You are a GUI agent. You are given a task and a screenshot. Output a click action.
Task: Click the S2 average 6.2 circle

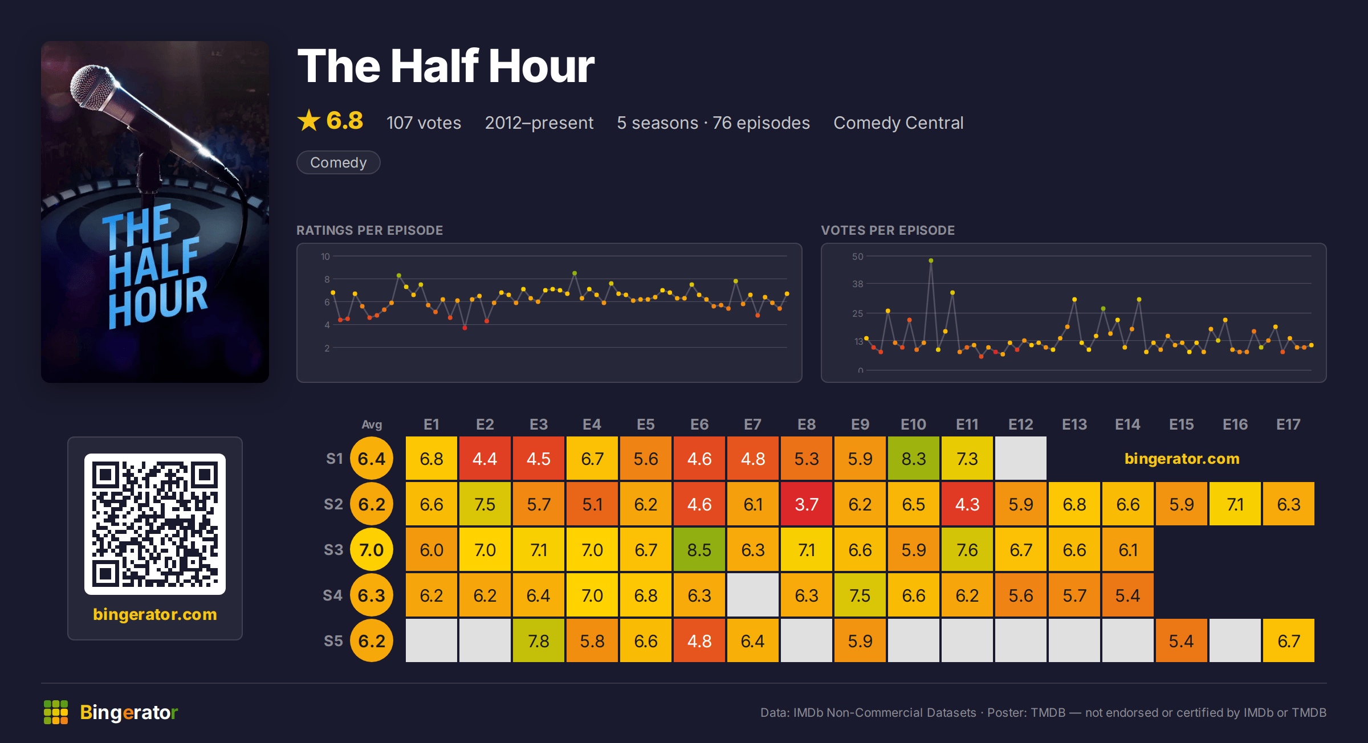pos(372,504)
